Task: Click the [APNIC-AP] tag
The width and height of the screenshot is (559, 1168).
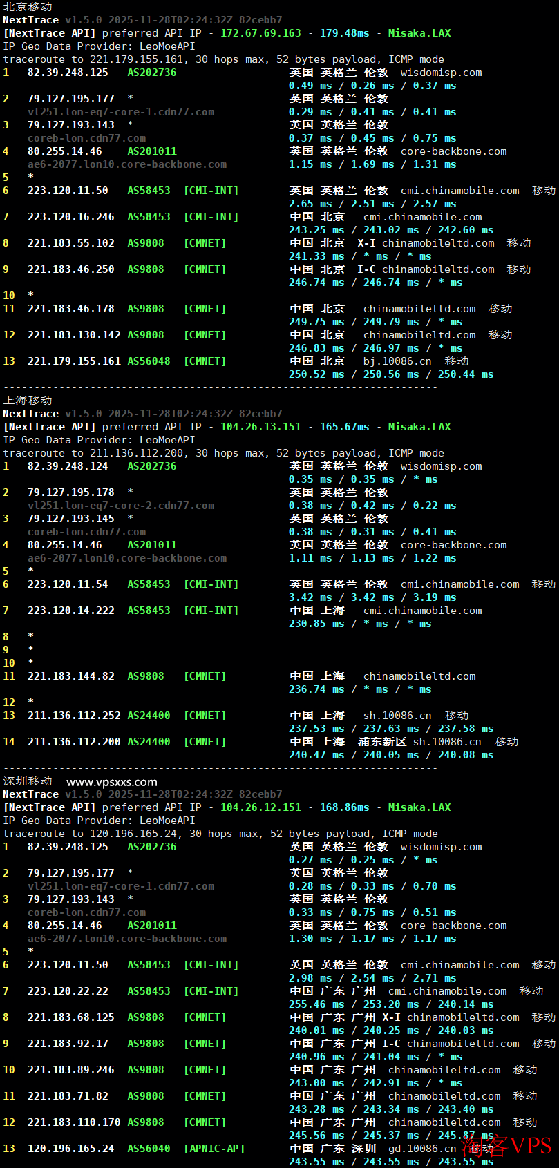Action: pos(214,1149)
